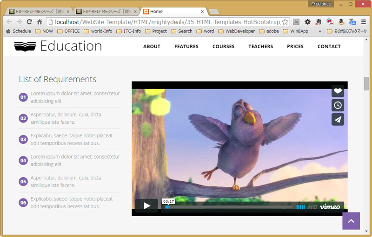Close the first FJP-RFD-ME tab
This screenshot has height=237, width=372.
pos(68,11)
